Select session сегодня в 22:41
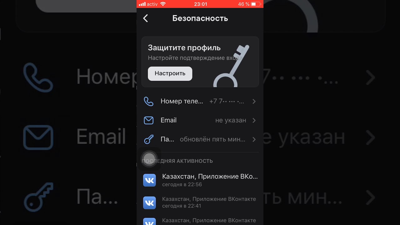This screenshot has width=400, height=225. coord(200,202)
